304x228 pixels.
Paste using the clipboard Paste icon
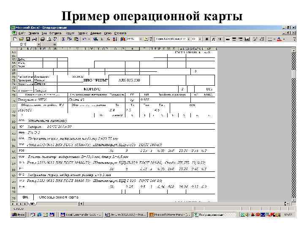click(76, 39)
